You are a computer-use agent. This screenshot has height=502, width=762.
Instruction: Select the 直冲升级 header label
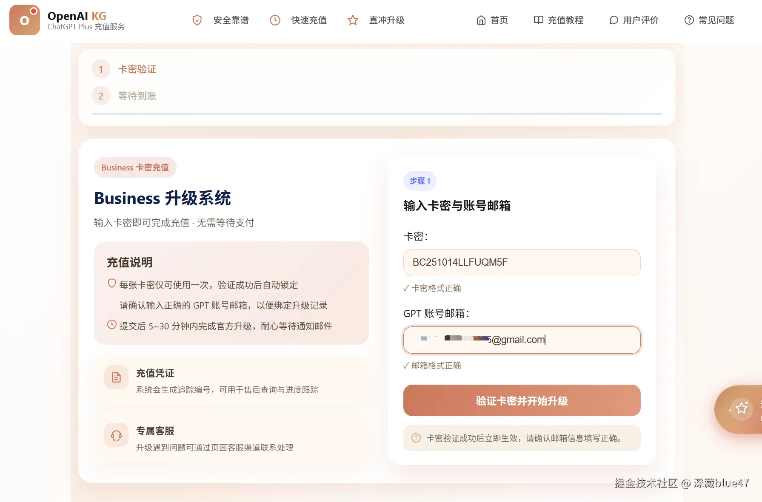(387, 20)
